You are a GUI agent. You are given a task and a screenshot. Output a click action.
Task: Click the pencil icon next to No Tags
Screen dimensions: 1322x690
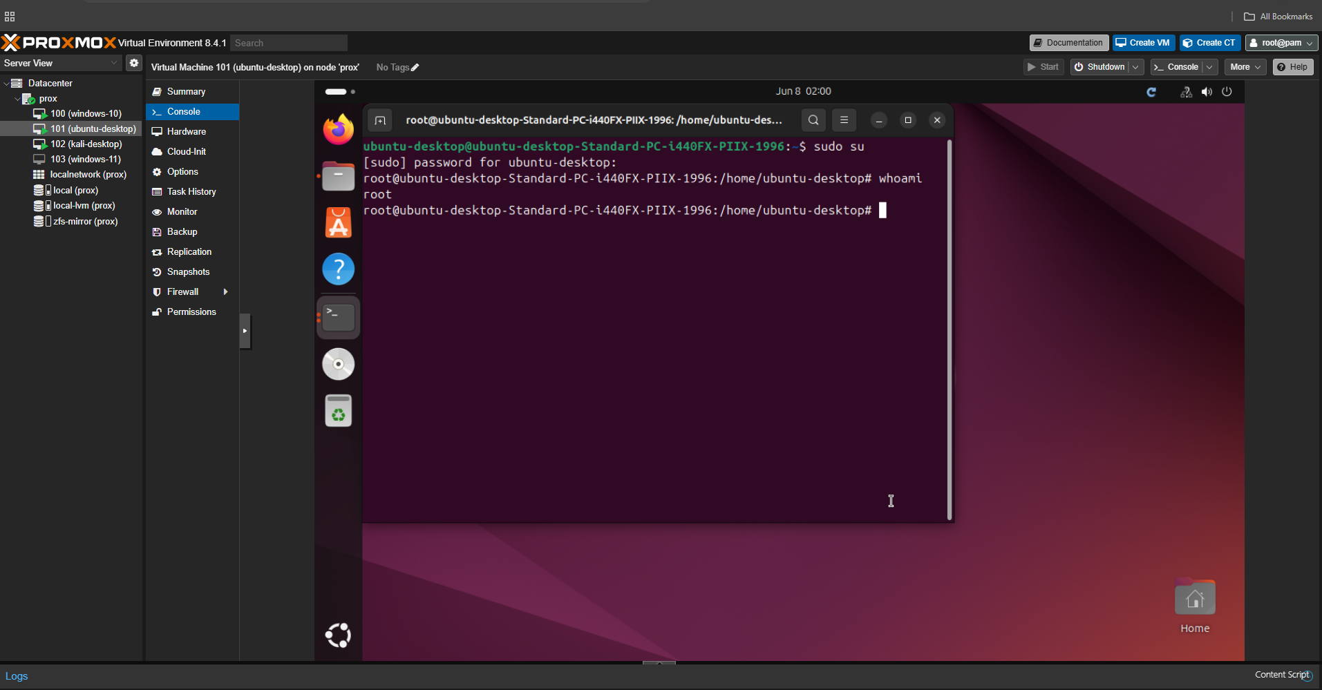click(415, 67)
